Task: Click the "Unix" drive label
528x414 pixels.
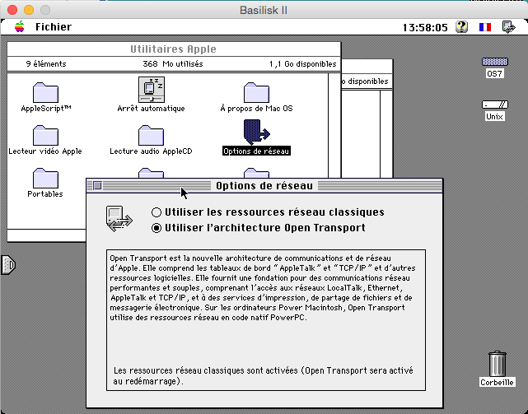Action: point(494,116)
